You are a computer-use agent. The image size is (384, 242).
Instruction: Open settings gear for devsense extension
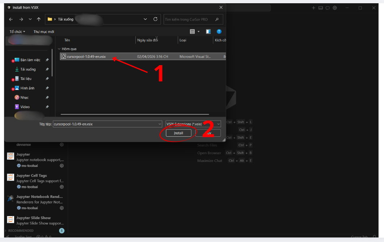(62, 145)
